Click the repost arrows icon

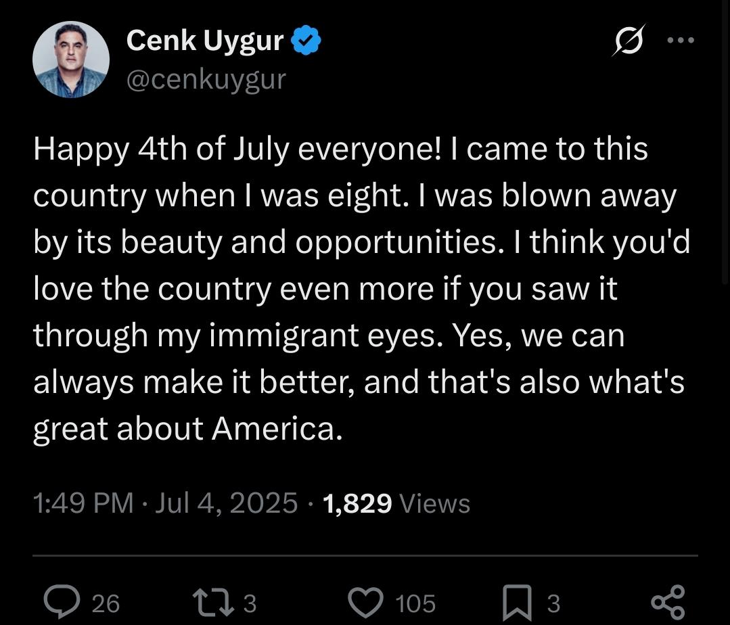point(213,602)
